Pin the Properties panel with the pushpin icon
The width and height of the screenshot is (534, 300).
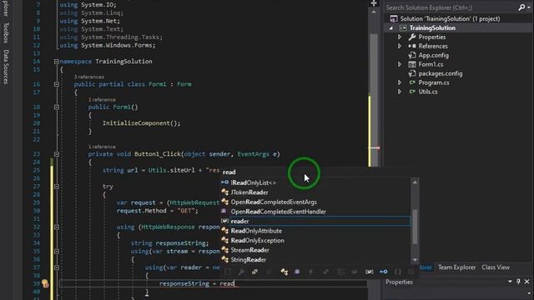pyautogui.click(x=518, y=282)
